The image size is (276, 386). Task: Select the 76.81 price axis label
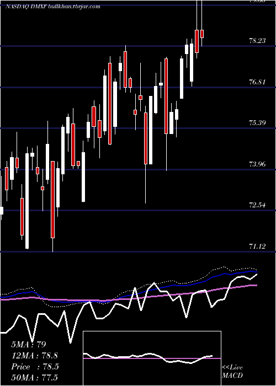point(258,82)
